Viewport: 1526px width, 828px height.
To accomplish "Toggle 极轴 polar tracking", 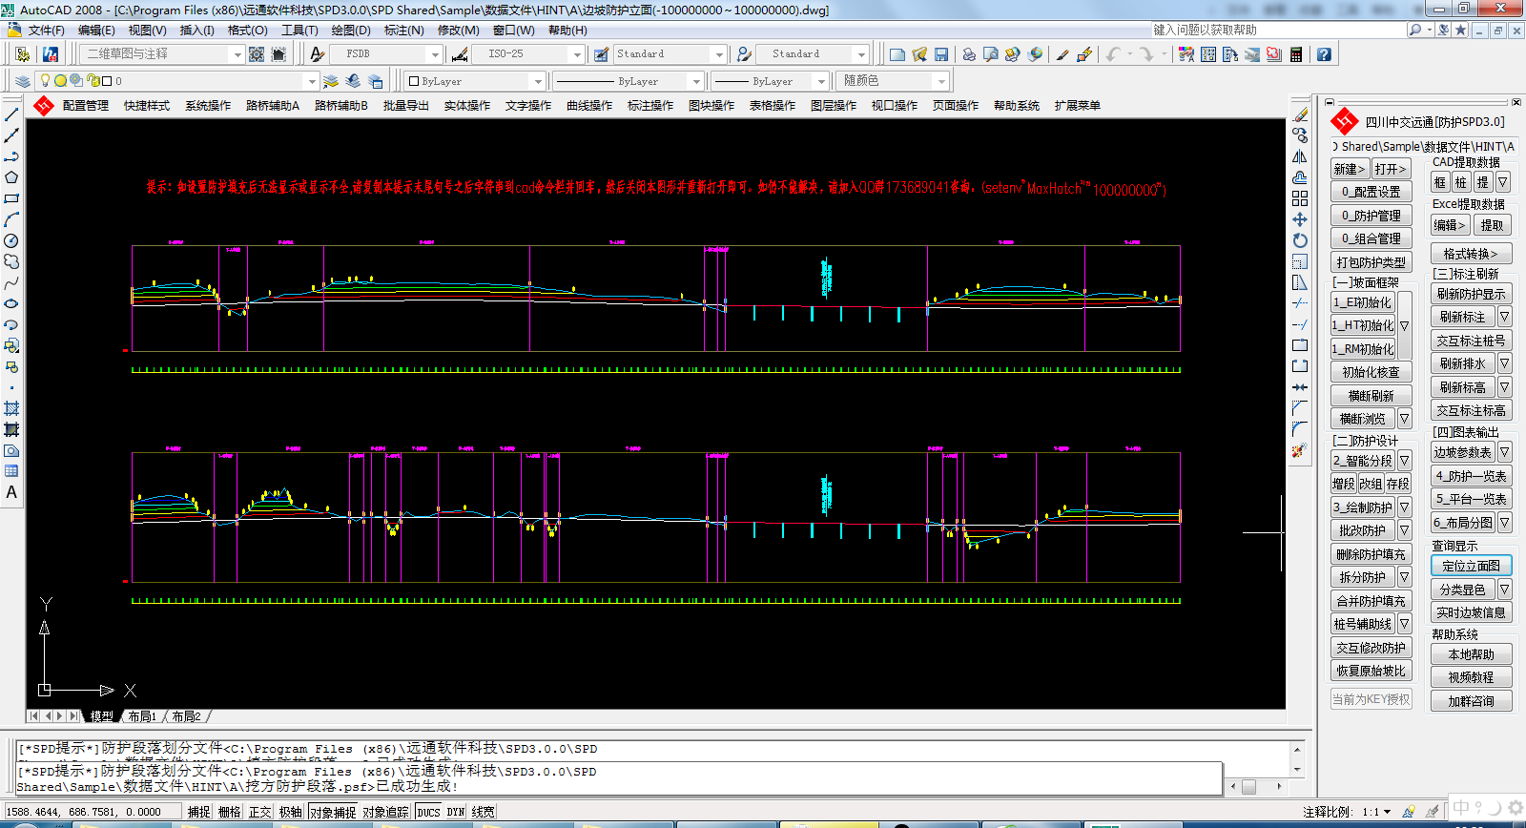I will [291, 812].
